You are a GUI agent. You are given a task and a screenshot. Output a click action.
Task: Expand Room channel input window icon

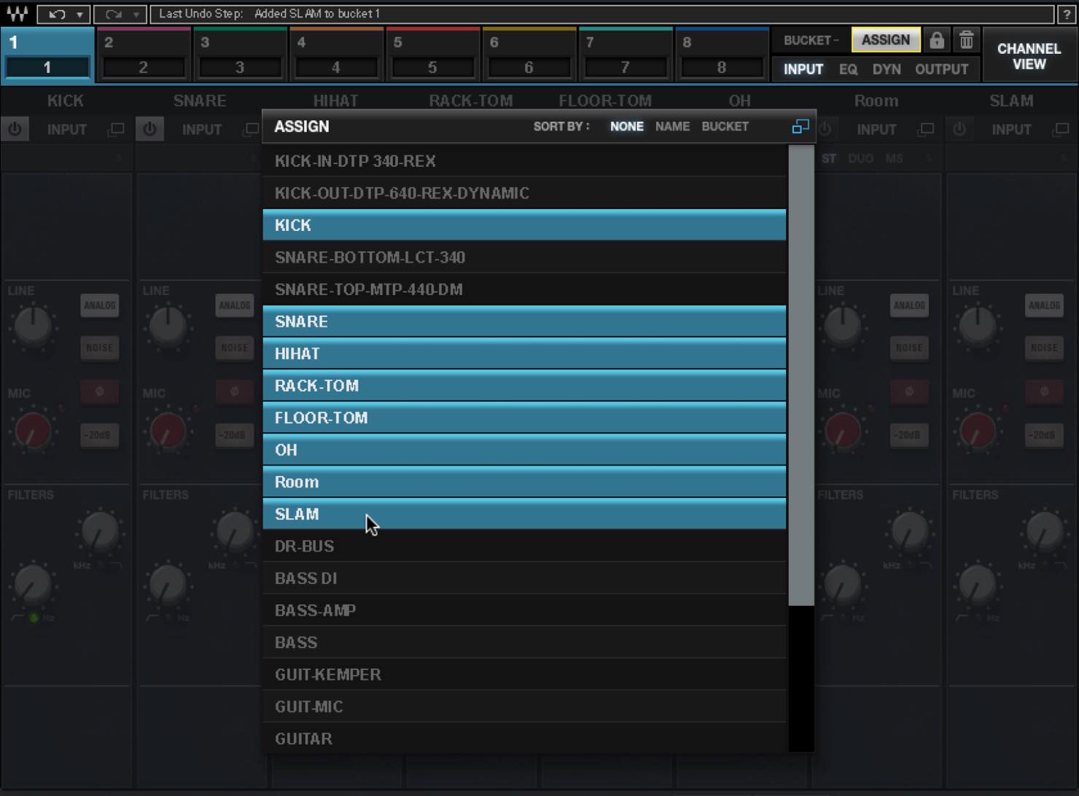(x=926, y=129)
